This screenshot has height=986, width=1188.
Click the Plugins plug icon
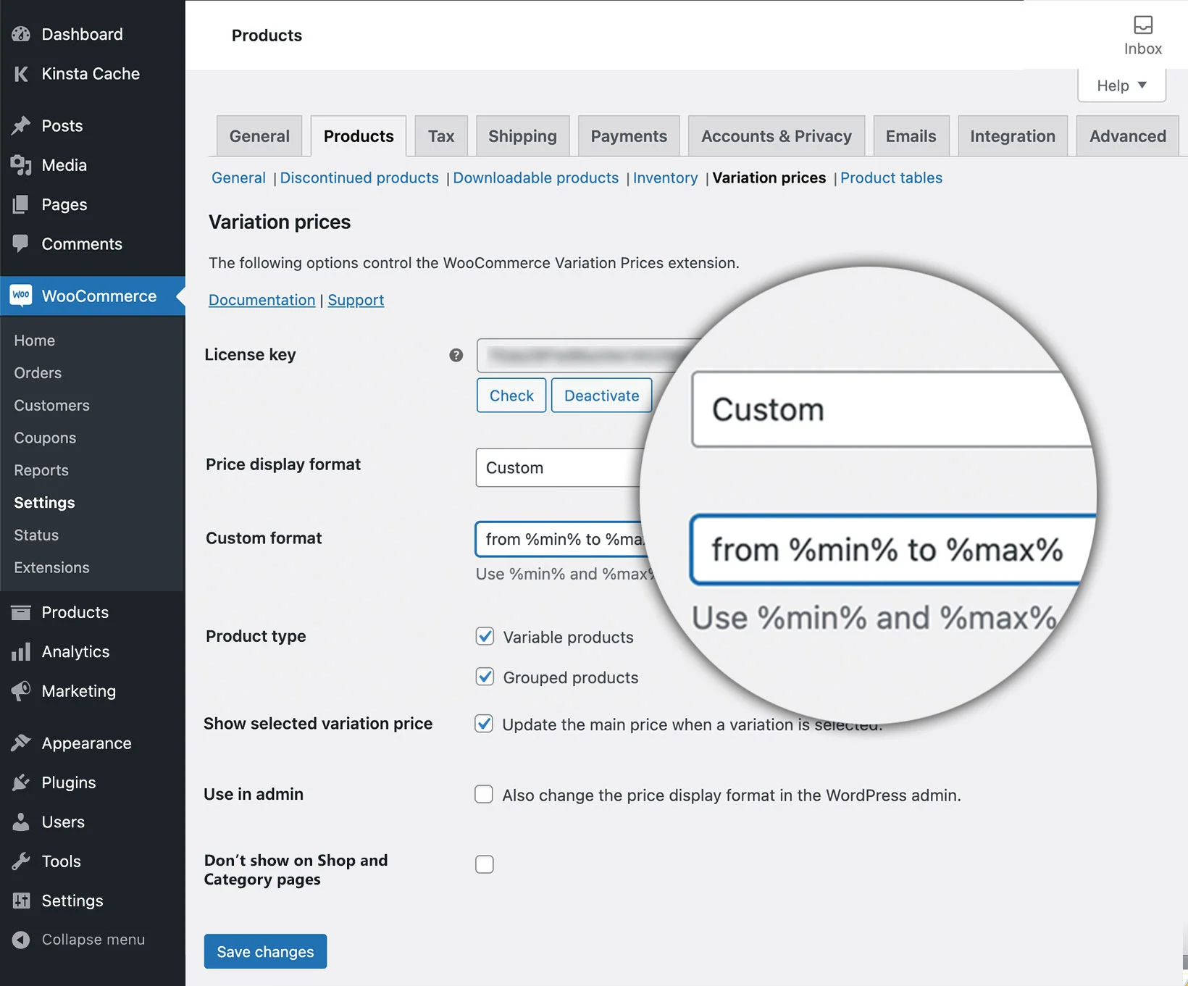21,782
